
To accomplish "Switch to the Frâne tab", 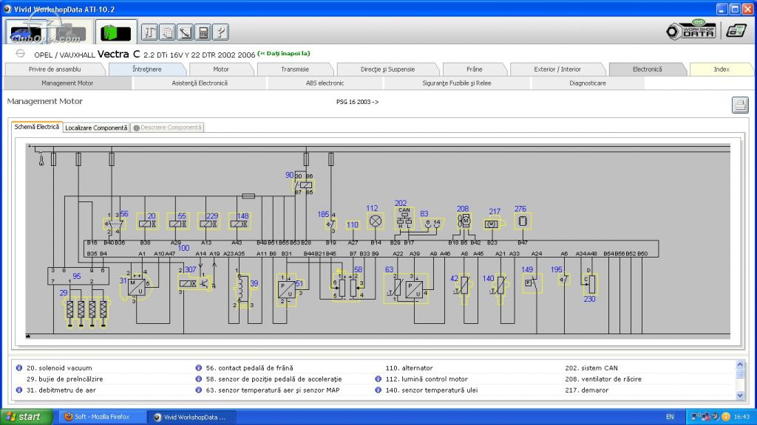I will (475, 69).
